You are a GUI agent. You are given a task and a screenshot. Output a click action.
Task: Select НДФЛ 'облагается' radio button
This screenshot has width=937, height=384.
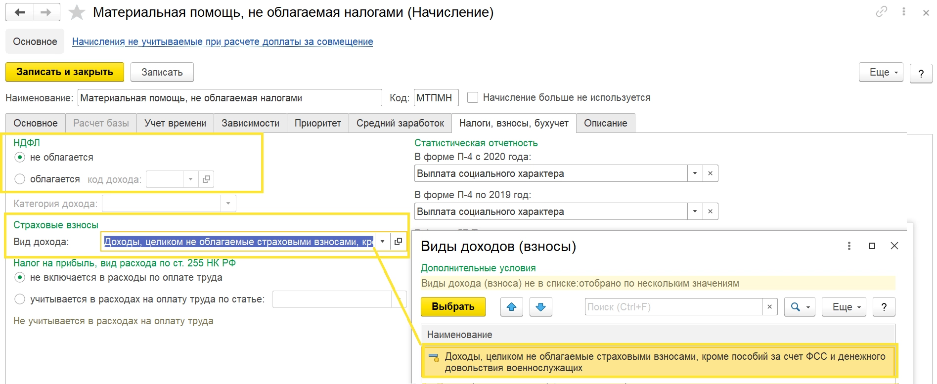20,179
